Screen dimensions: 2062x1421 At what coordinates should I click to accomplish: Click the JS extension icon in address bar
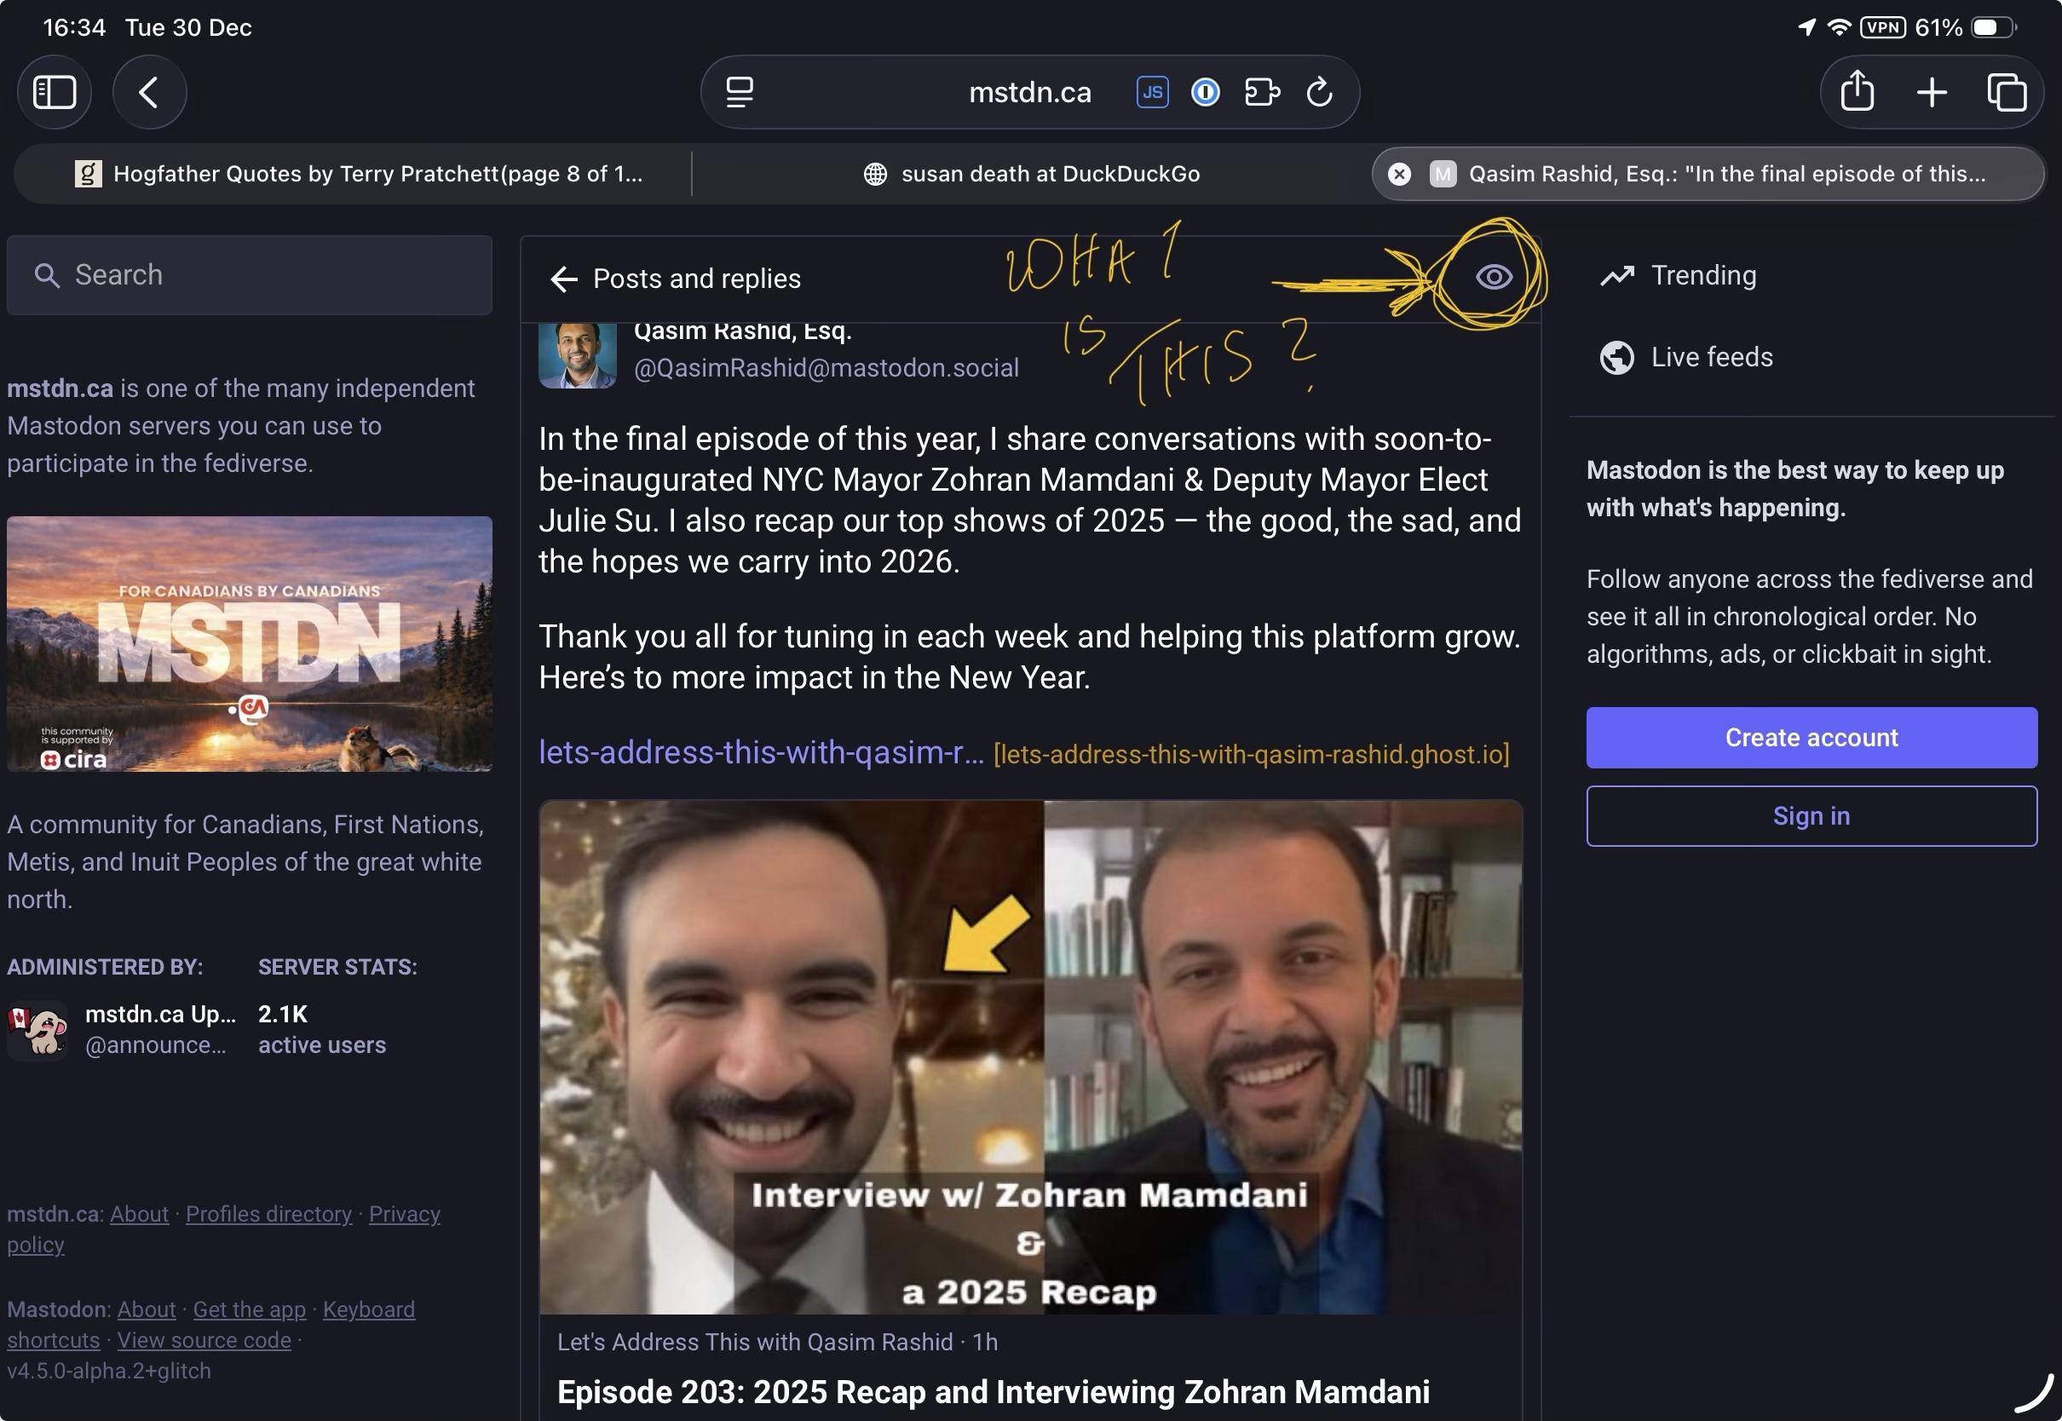(1152, 92)
